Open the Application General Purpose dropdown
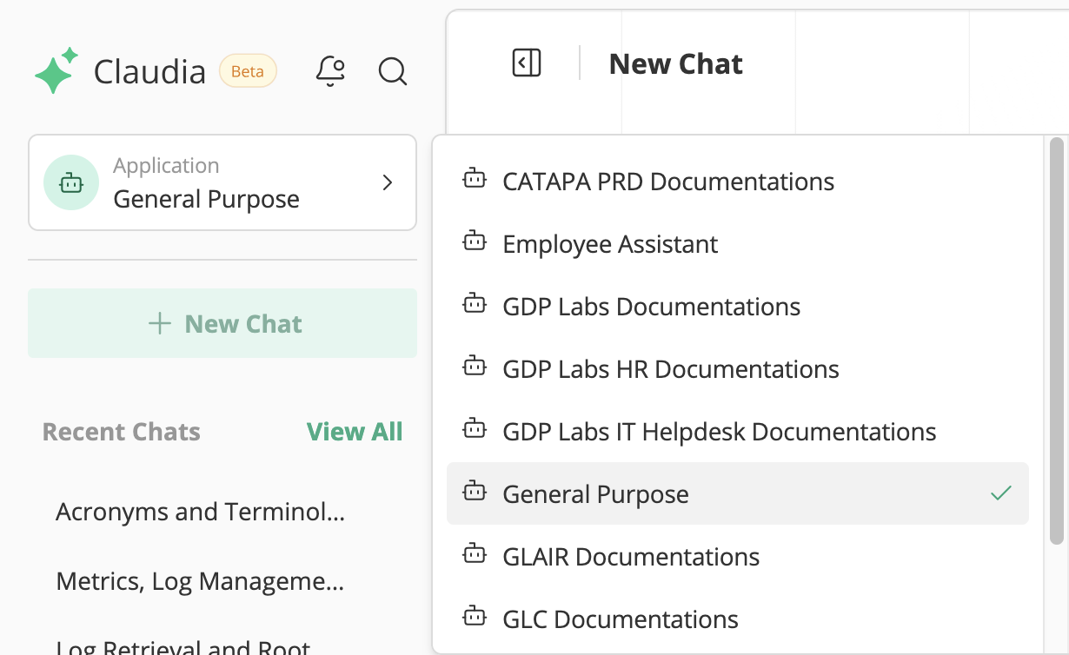The height and width of the screenshot is (655, 1069). [222, 182]
